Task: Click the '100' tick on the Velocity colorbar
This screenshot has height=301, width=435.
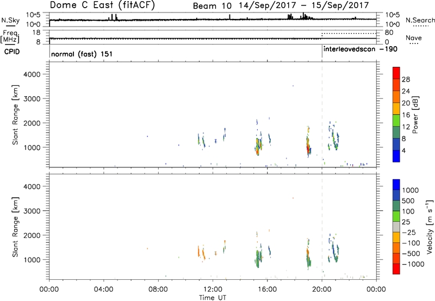Action: tap(408, 211)
